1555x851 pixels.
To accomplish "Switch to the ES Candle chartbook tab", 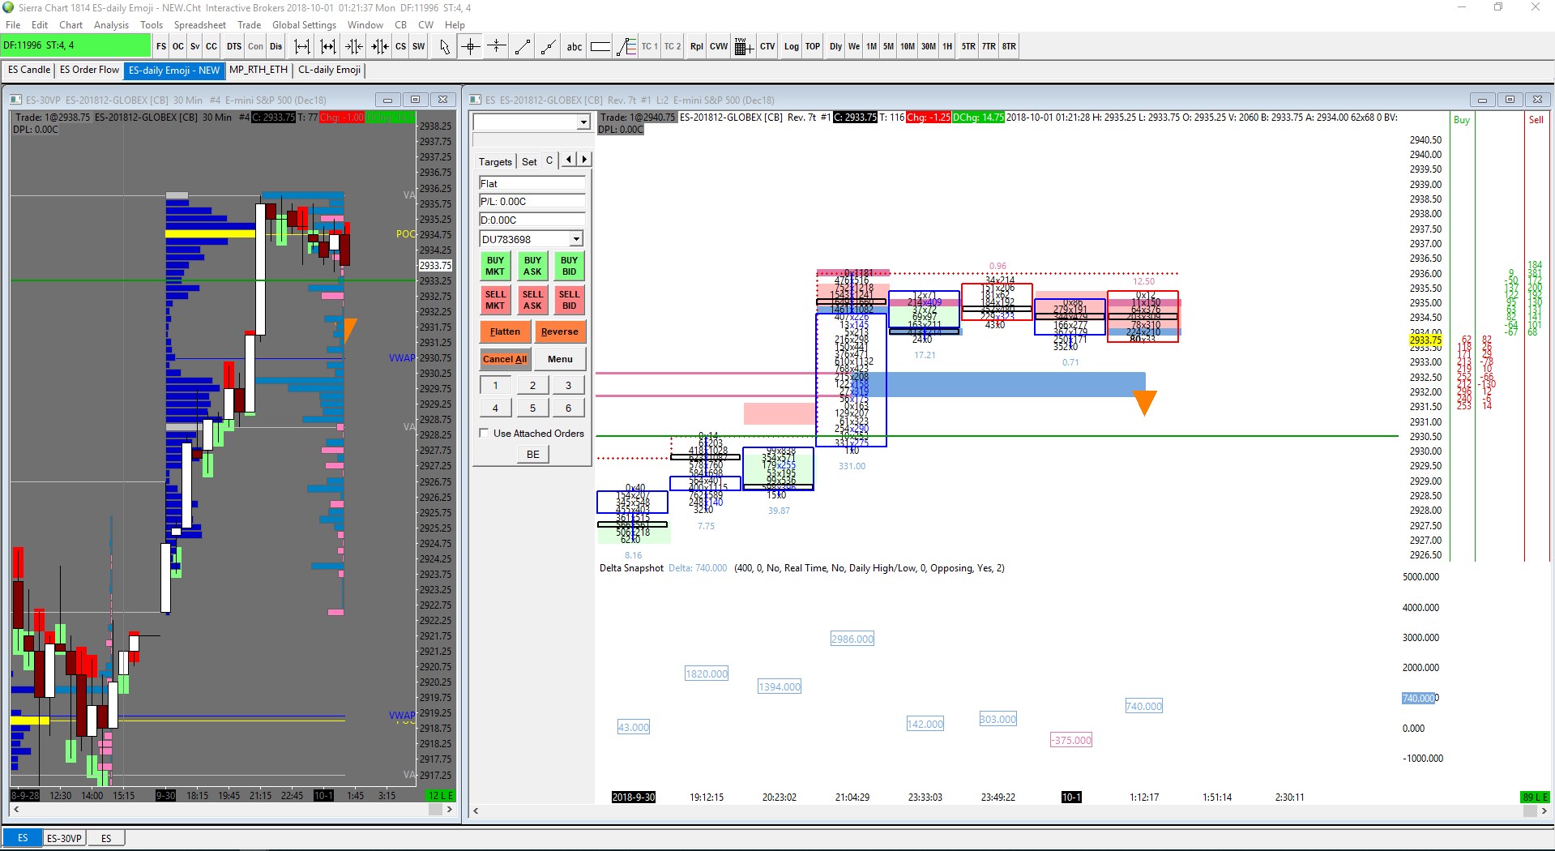I will point(29,70).
